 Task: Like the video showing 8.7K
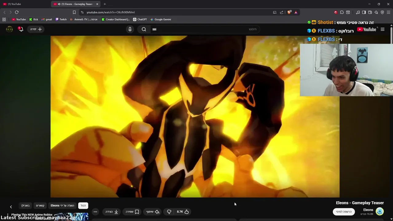click(183, 212)
